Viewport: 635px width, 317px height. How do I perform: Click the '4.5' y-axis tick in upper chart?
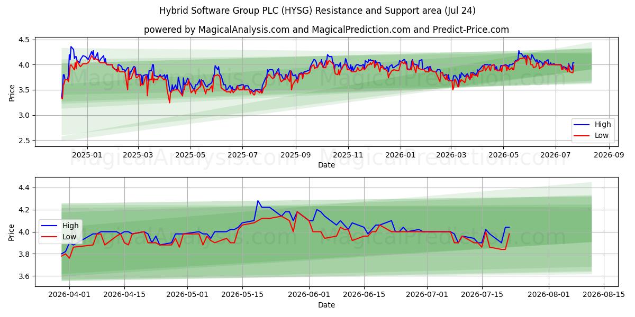coord(25,40)
